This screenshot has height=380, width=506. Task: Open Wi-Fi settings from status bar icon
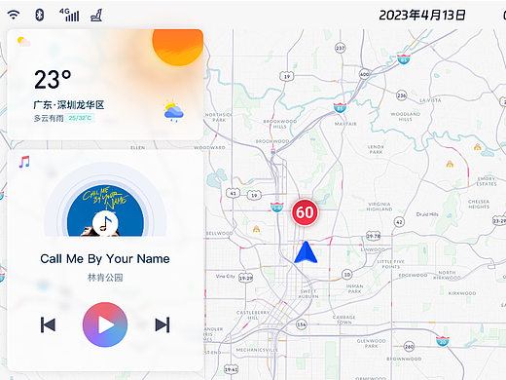[14, 15]
